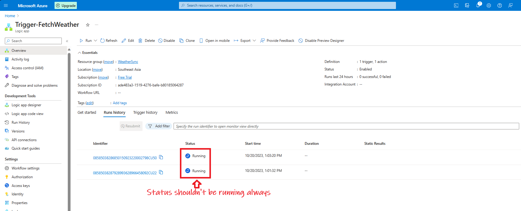Open the notifications bell
The height and width of the screenshot is (211, 521).
click(x=478, y=5)
